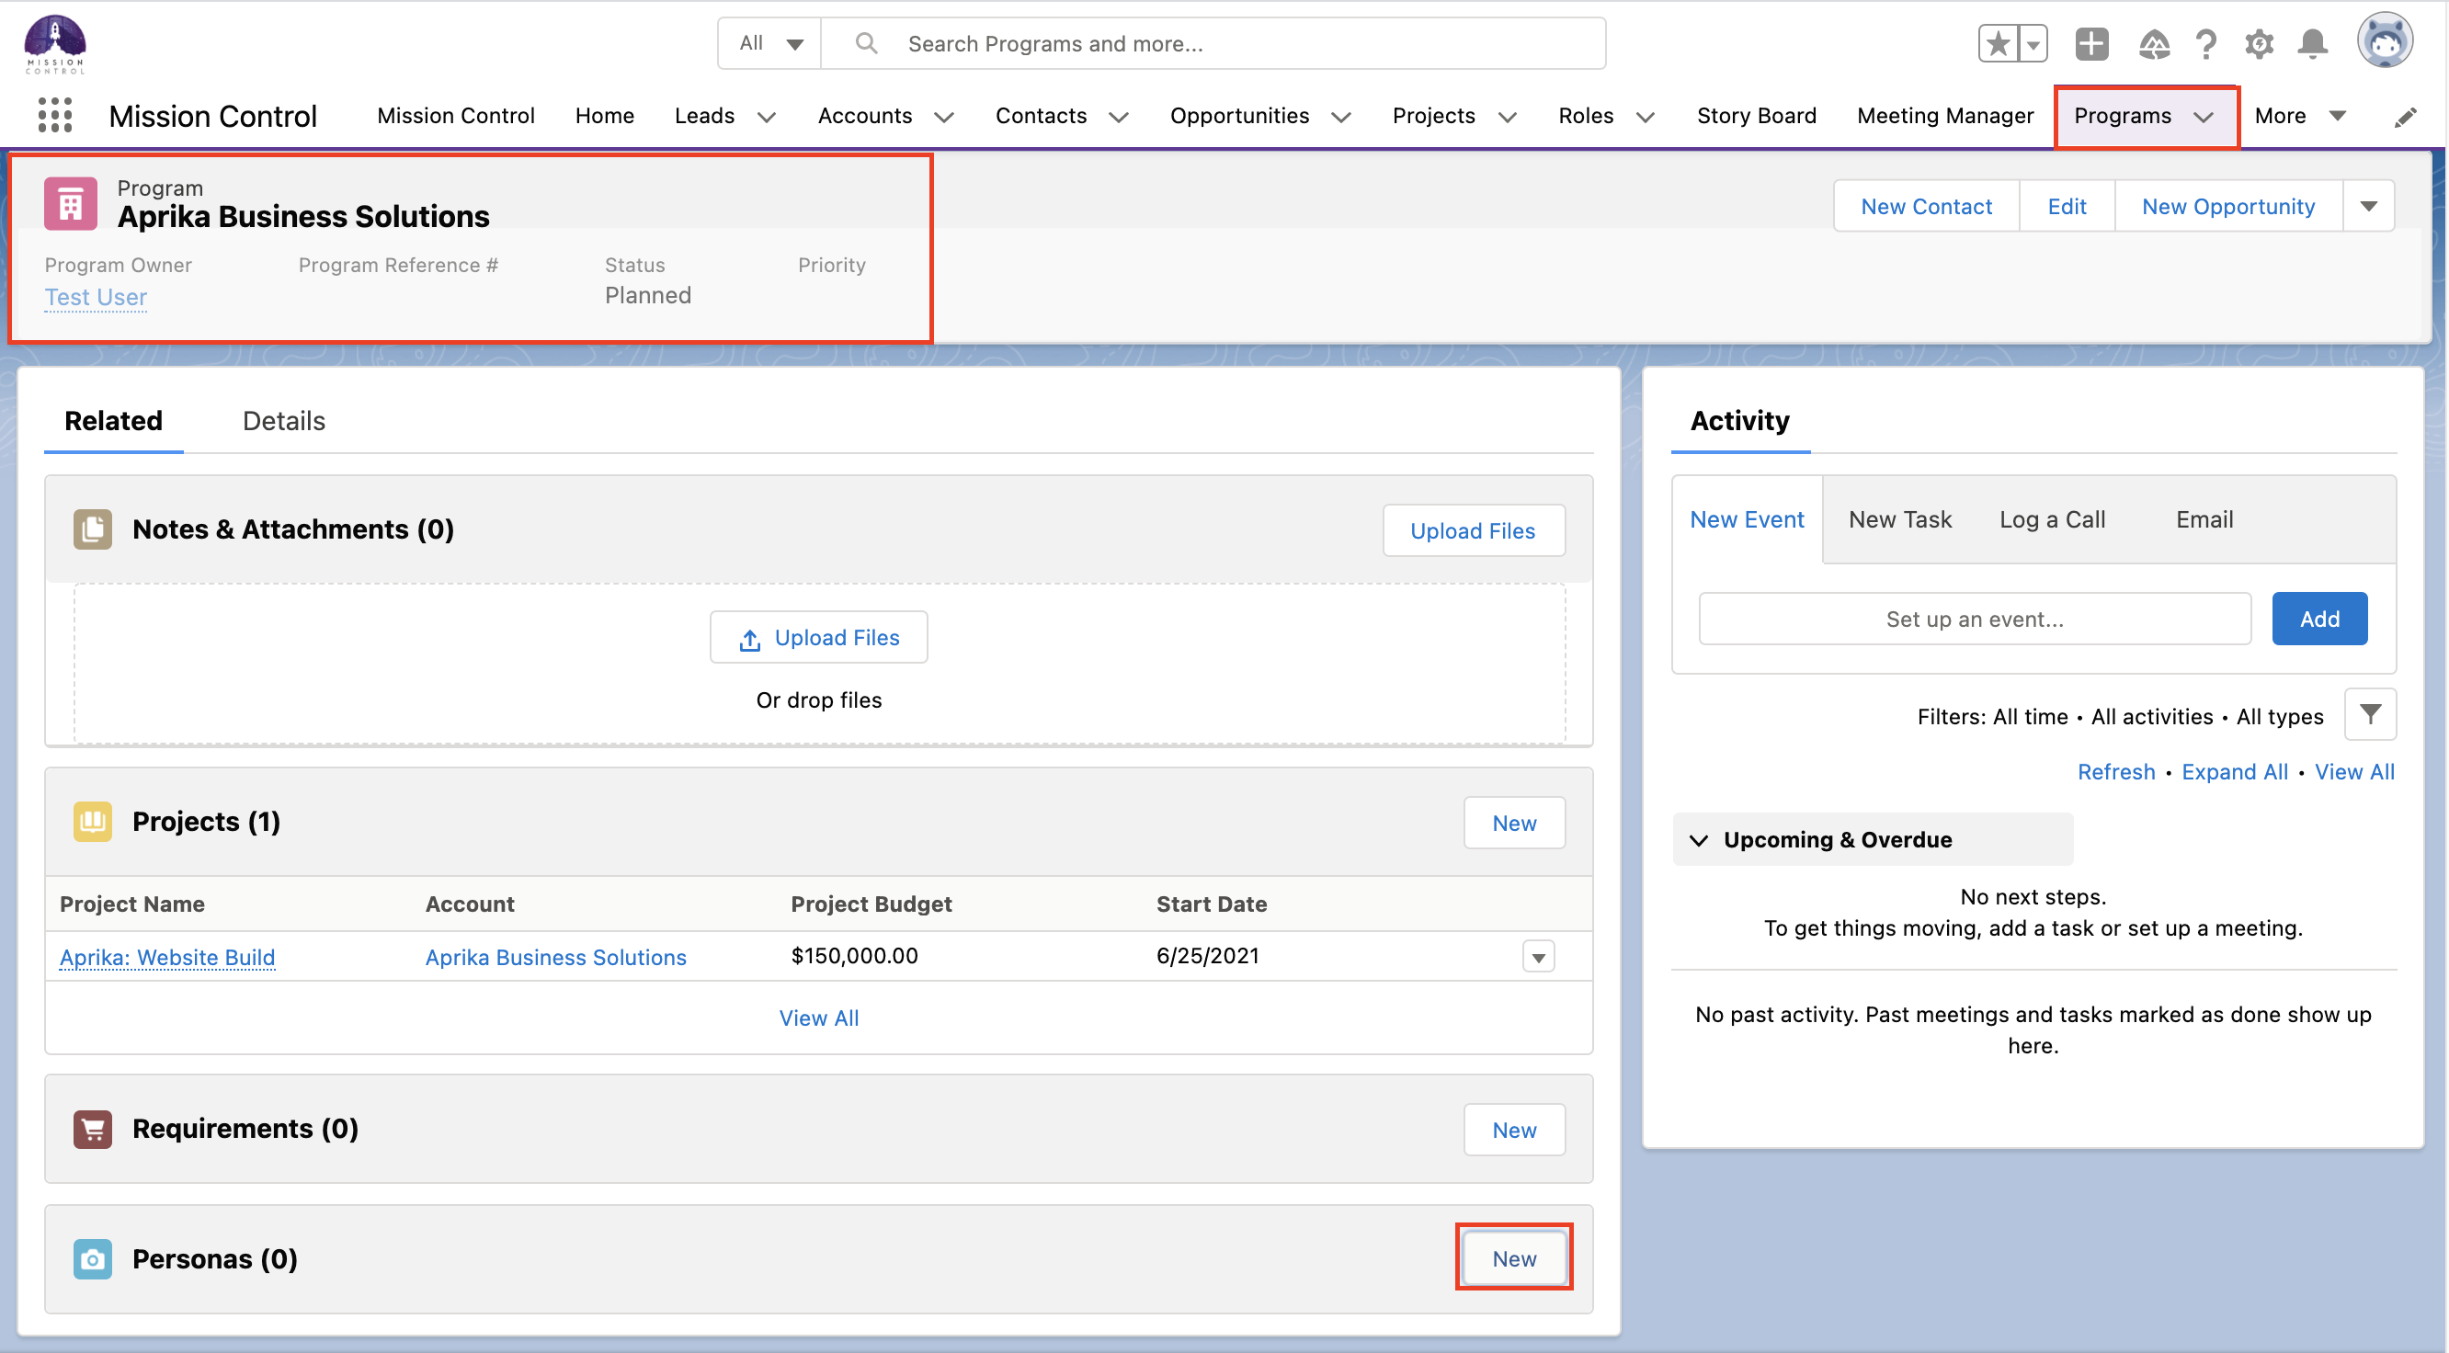Screen dimensions: 2449x1353
Task: Open the Help question mark icon
Action: coord(2206,44)
